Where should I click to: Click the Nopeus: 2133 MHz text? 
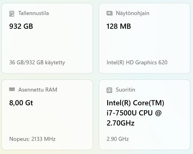pyautogui.click(x=32, y=139)
